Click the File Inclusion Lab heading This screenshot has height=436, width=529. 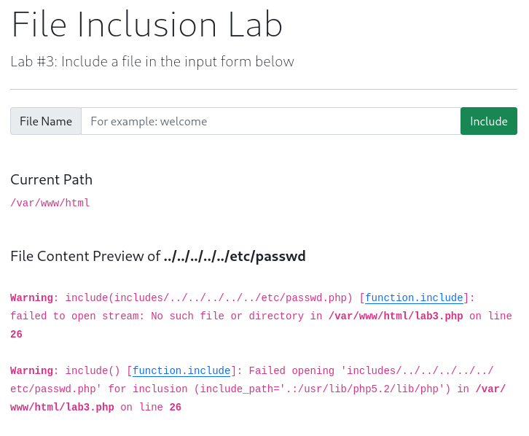coord(146,24)
